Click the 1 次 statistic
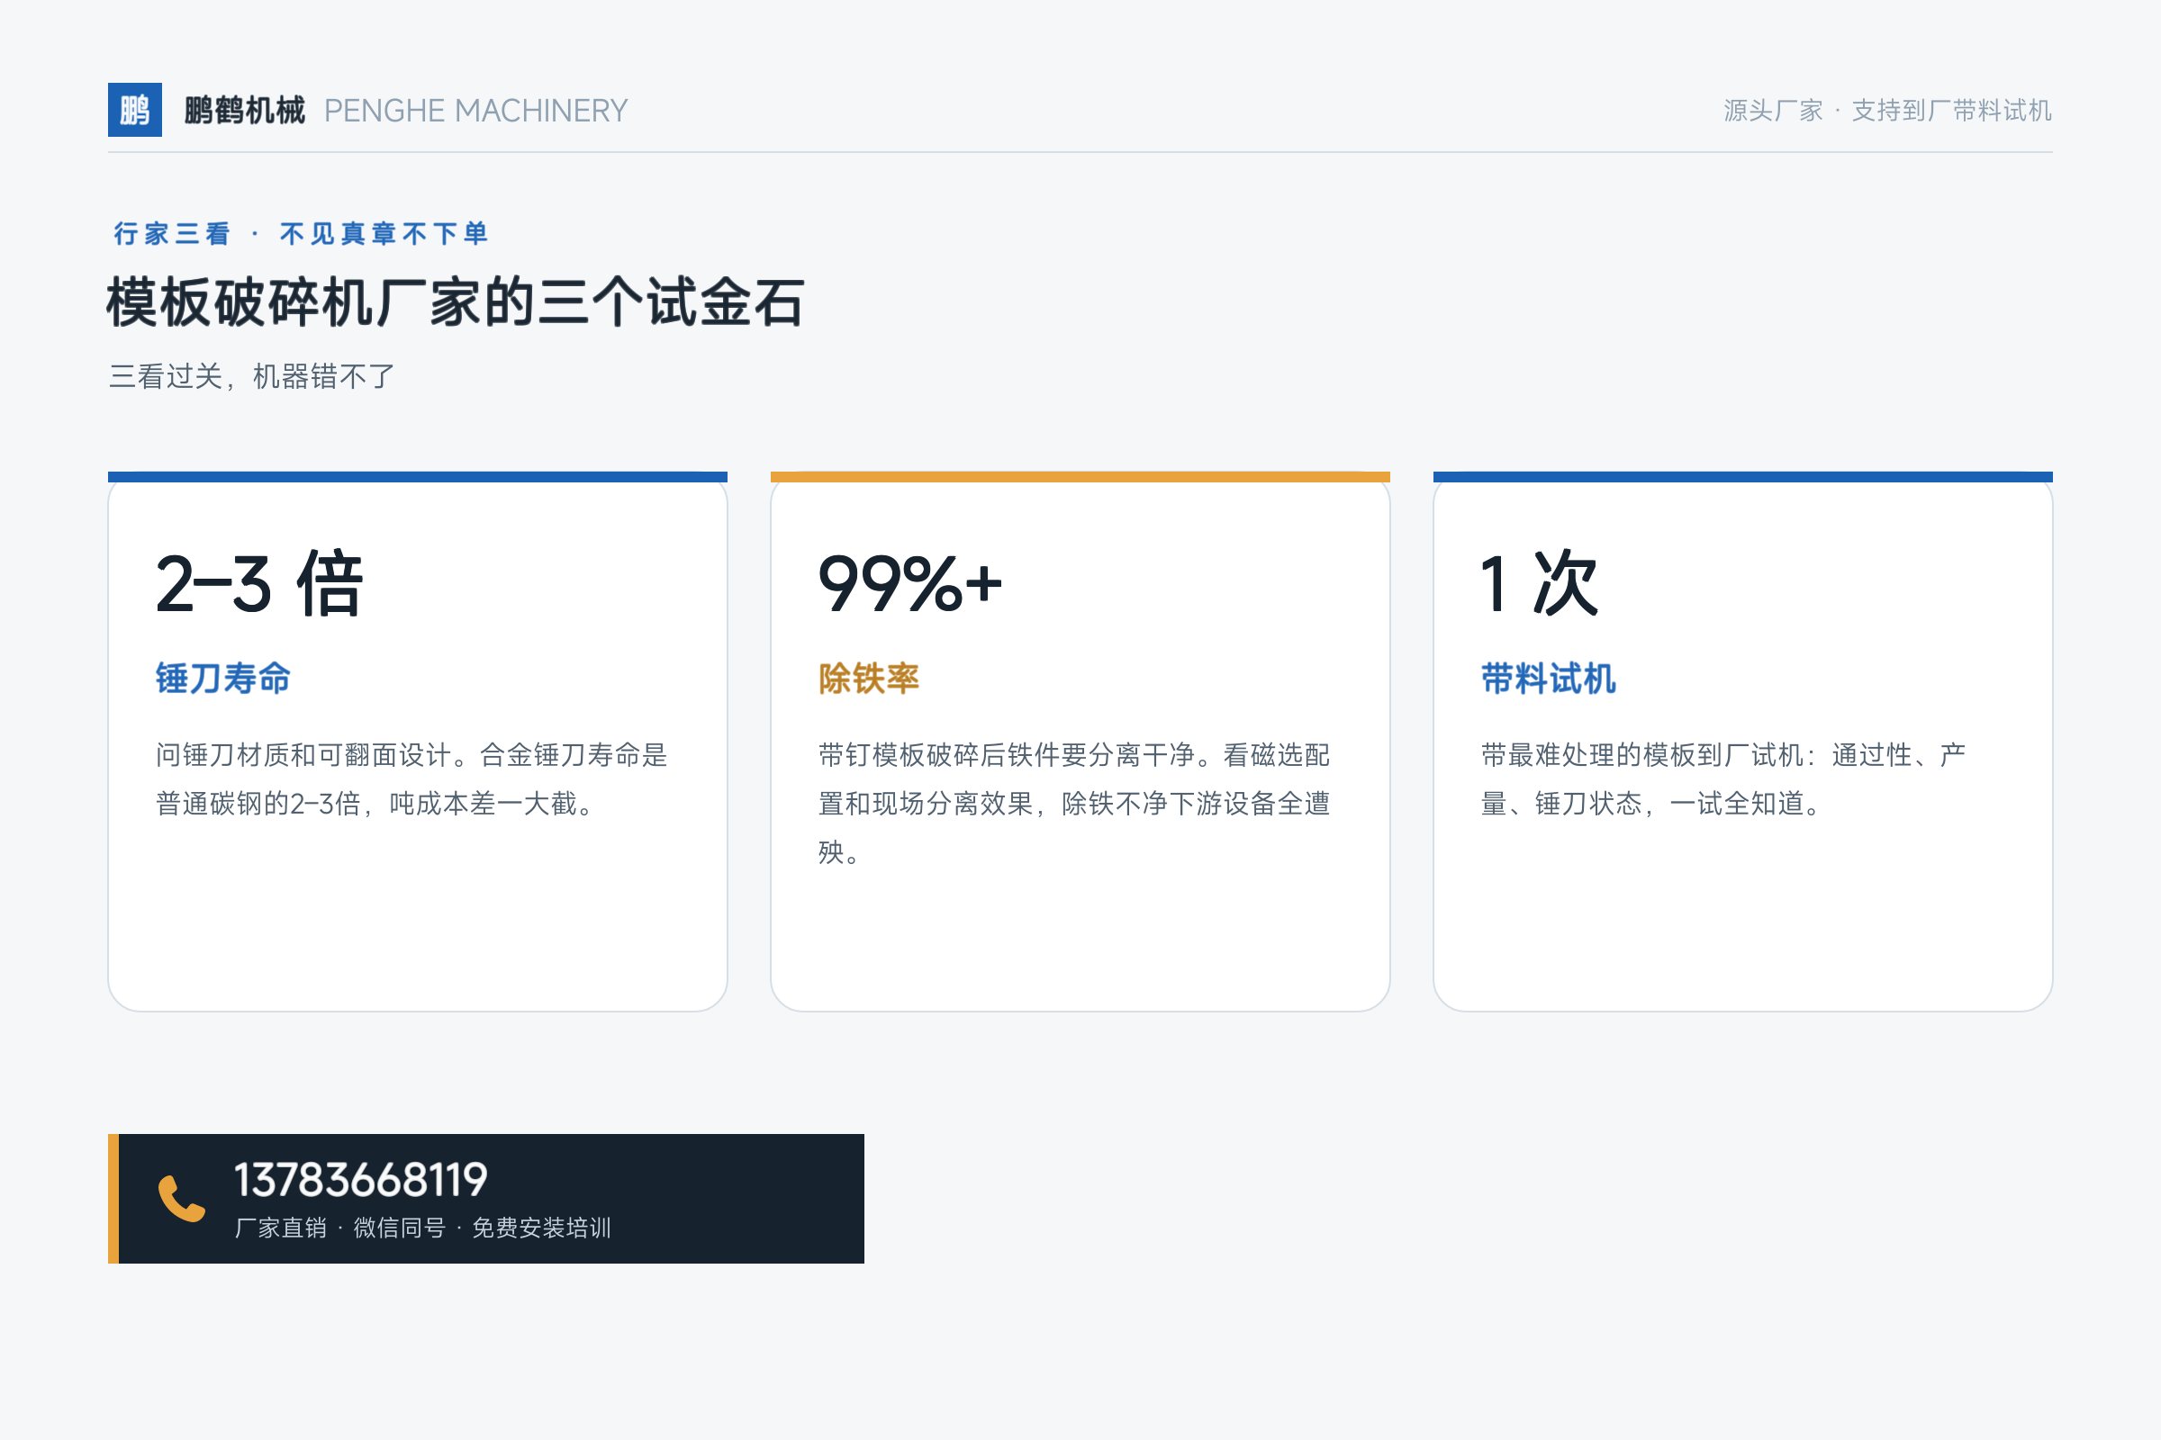The height and width of the screenshot is (1440, 2161). (1540, 584)
